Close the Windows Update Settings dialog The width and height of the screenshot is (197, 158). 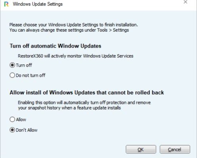(186, 2)
